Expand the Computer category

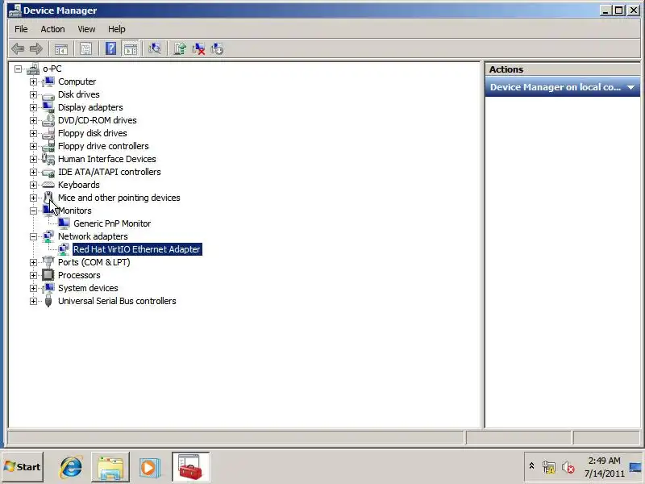(x=33, y=81)
